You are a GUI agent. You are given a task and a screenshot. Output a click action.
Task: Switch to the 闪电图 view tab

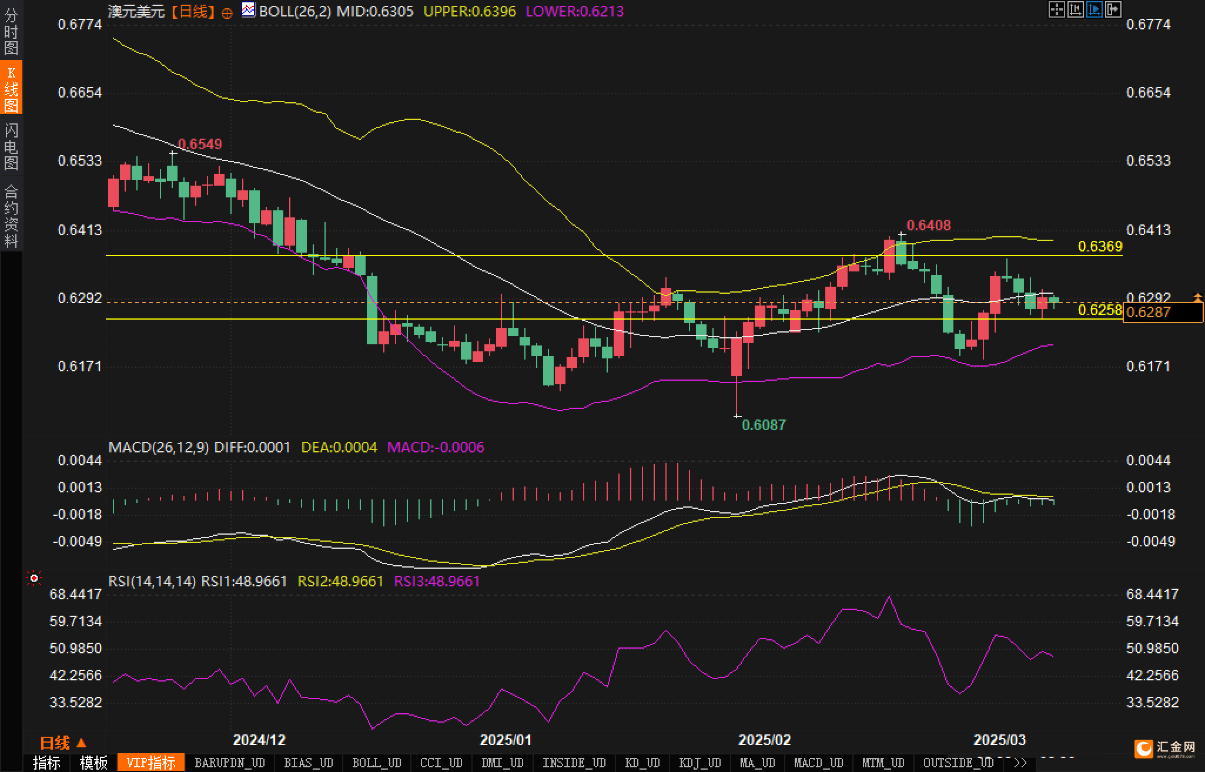pos(11,146)
